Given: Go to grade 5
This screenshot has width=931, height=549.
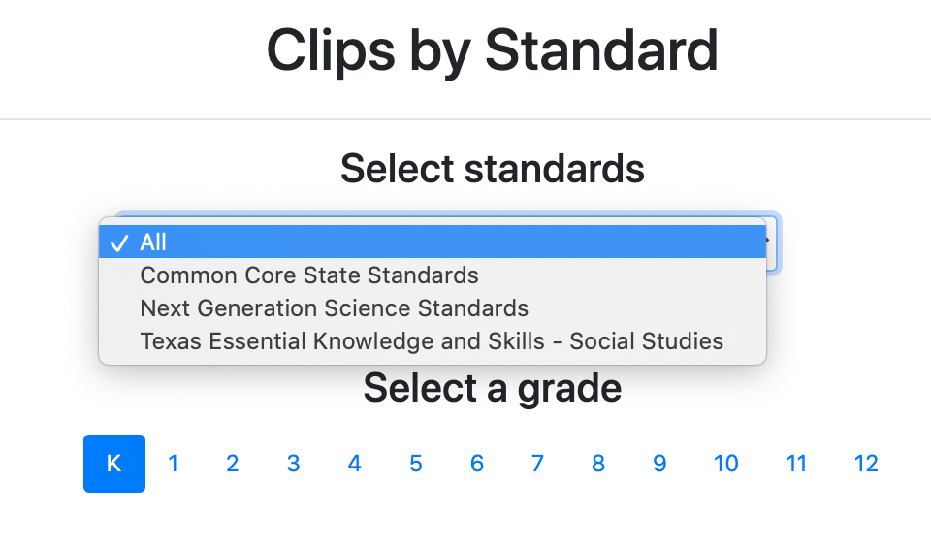Looking at the screenshot, I should tap(415, 464).
